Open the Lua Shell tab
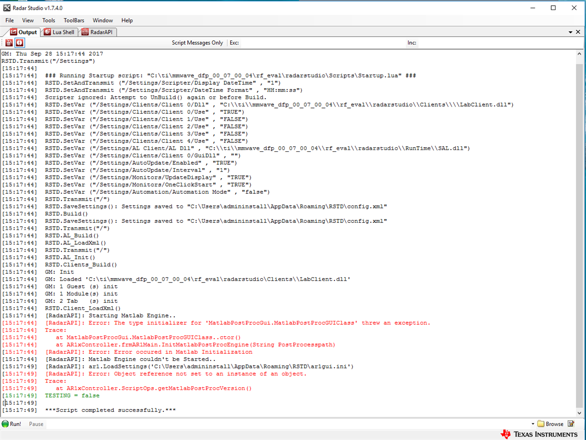The width and height of the screenshot is (586, 440). click(x=60, y=32)
